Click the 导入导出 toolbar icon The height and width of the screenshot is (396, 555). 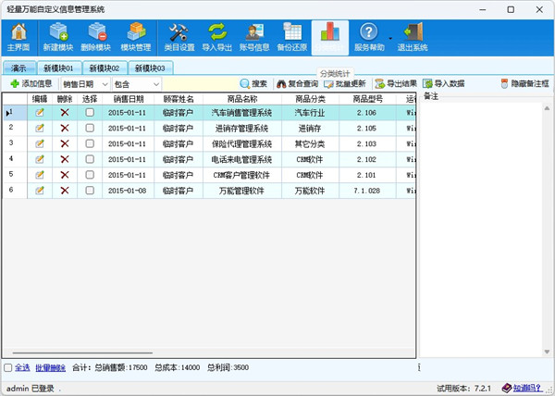pos(217,37)
